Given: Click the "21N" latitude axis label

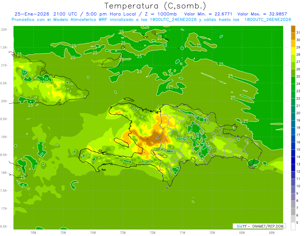Looking at the screenshot, I should tap(4, 65).
